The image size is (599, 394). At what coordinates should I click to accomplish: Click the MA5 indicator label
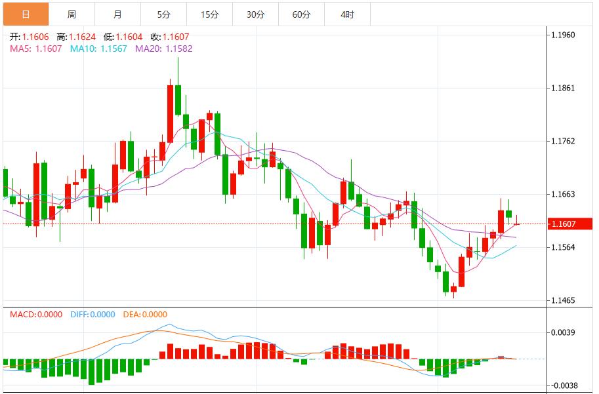tap(35, 49)
